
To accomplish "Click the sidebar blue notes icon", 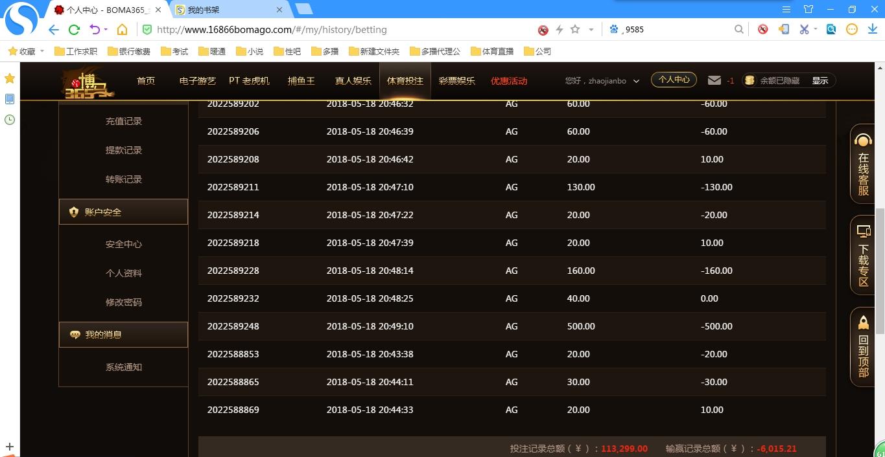I will click(x=10, y=99).
